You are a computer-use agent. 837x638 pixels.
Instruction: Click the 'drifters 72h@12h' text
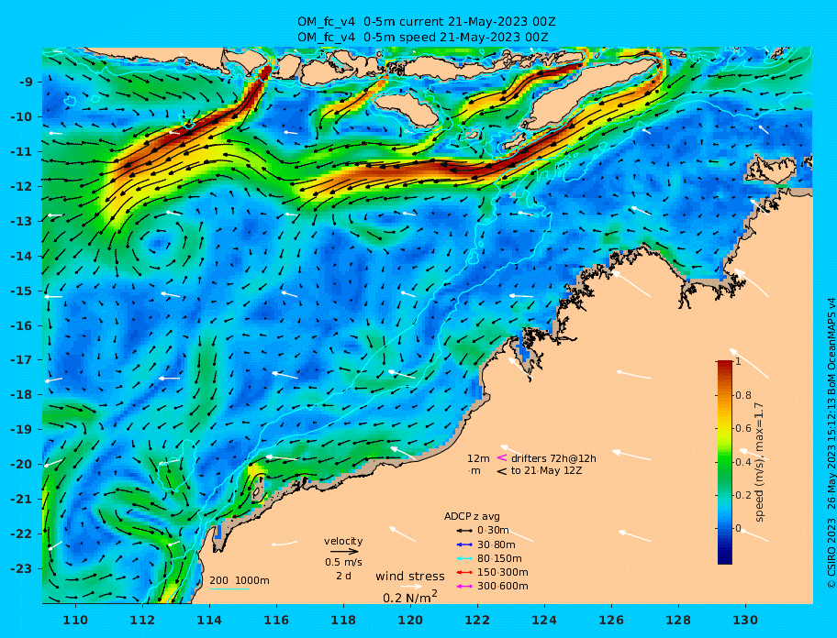[x=553, y=458]
